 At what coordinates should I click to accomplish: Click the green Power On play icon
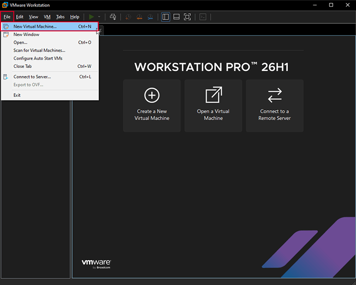(91, 17)
